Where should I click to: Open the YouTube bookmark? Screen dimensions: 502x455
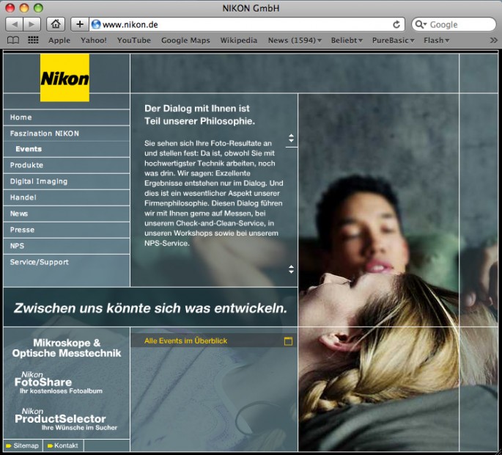point(134,40)
